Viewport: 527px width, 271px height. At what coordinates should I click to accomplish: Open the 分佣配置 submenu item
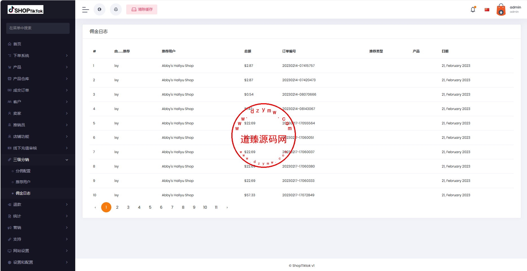(23, 171)
